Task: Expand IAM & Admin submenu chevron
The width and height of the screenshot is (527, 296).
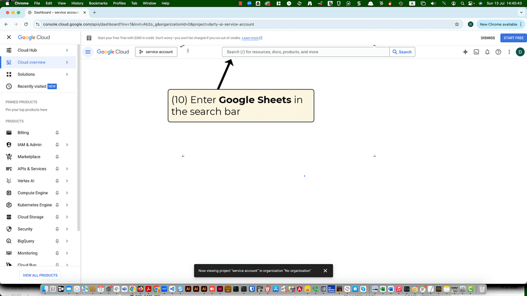Action: coord(67,145)
